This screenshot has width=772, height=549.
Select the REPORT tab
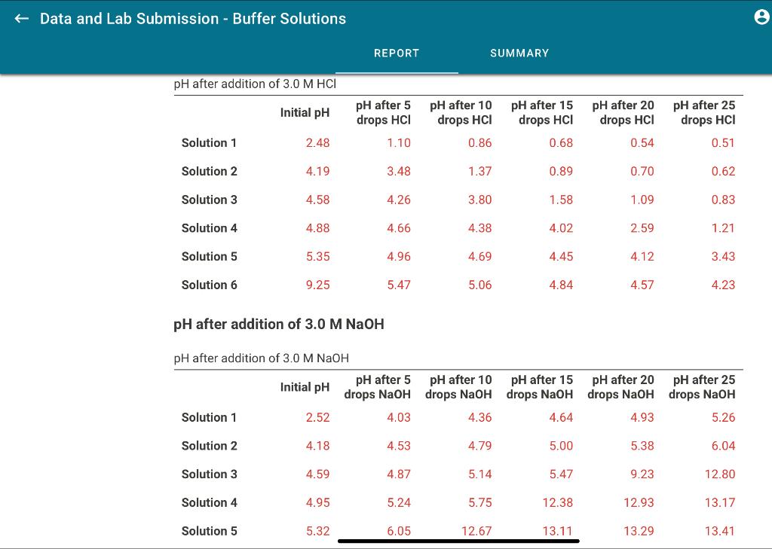coord(397,53)
